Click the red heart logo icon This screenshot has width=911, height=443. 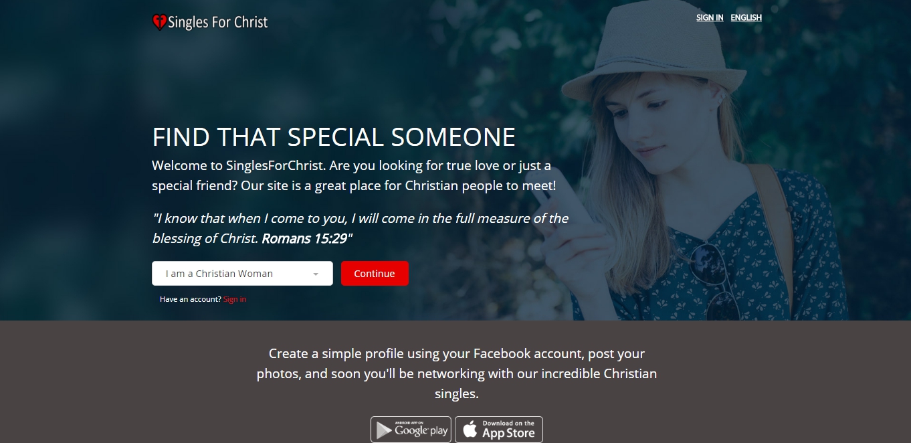click(x=159, y=22)
